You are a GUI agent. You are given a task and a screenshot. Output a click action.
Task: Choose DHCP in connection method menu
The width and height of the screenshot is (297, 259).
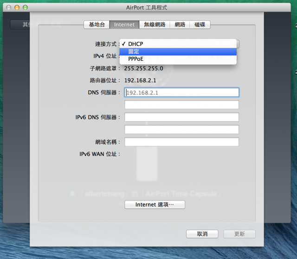[178, 44]
